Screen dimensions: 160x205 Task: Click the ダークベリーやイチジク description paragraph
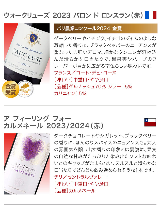[105, 52]
